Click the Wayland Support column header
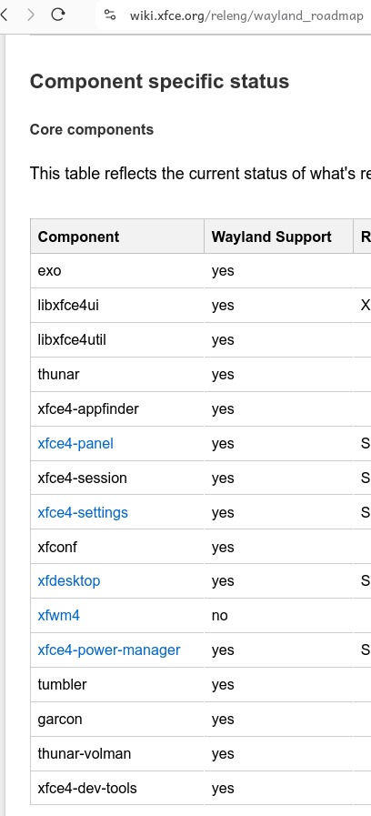 [278, 237]
